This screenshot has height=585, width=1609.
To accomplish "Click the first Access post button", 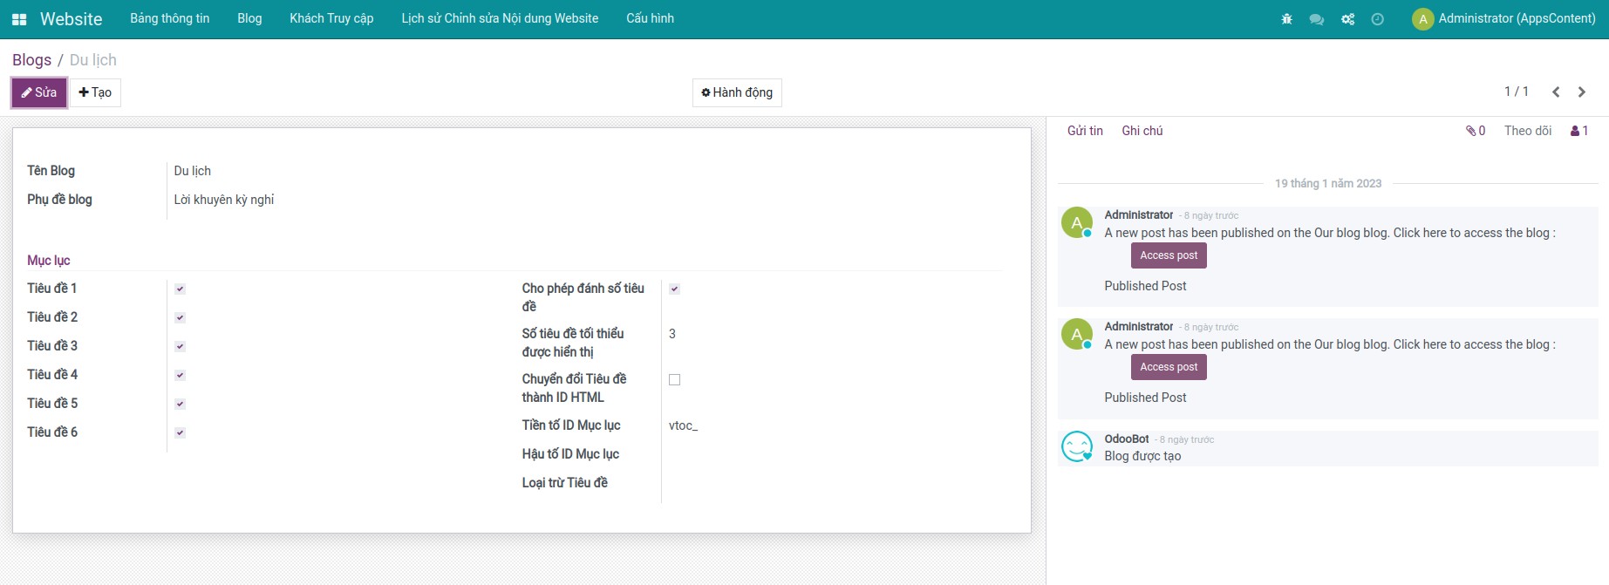I will click(1168, 255).
